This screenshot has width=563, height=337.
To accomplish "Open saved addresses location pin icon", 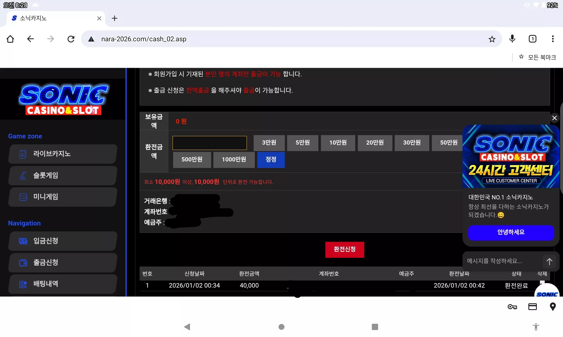I will 553,307.
